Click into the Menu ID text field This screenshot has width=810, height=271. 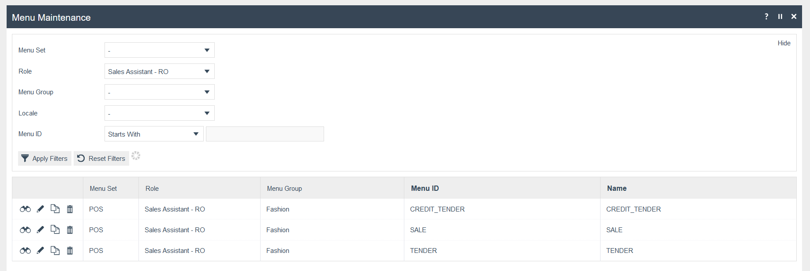pos(265,134)
